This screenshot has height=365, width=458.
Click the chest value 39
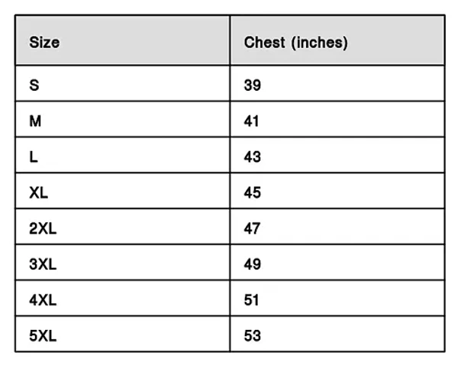coord(253,85)
